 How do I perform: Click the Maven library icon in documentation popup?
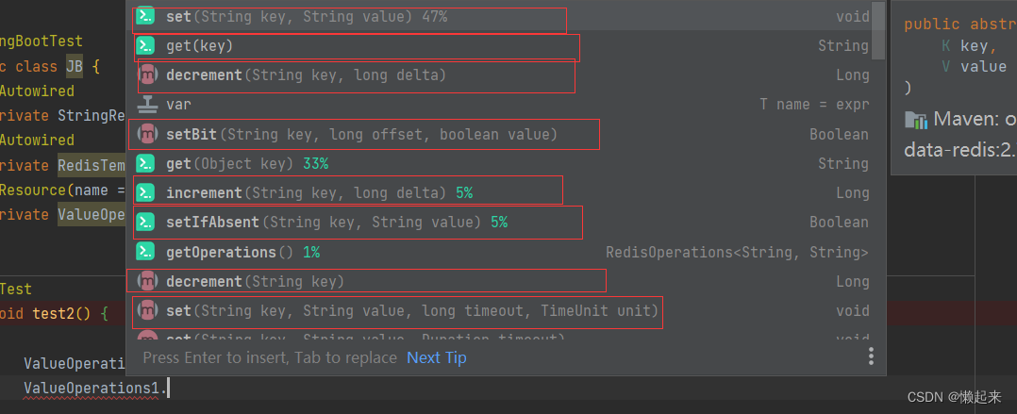[915, 120]
